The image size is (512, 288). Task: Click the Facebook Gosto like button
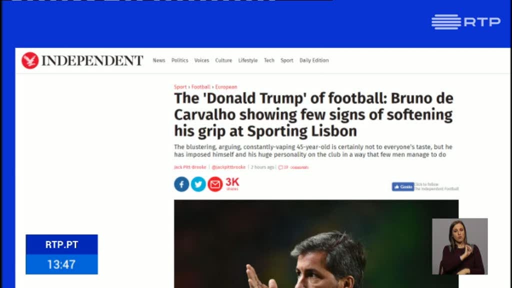[x=403, y=187]
